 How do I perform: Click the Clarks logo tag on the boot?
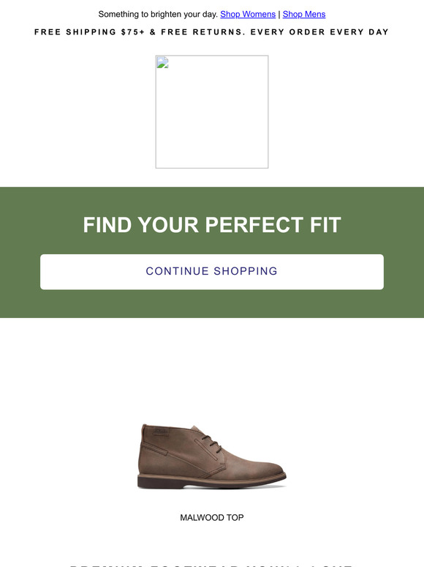(161, 431)
